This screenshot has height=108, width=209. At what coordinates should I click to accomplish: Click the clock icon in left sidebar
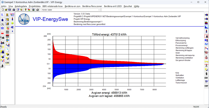3,24
